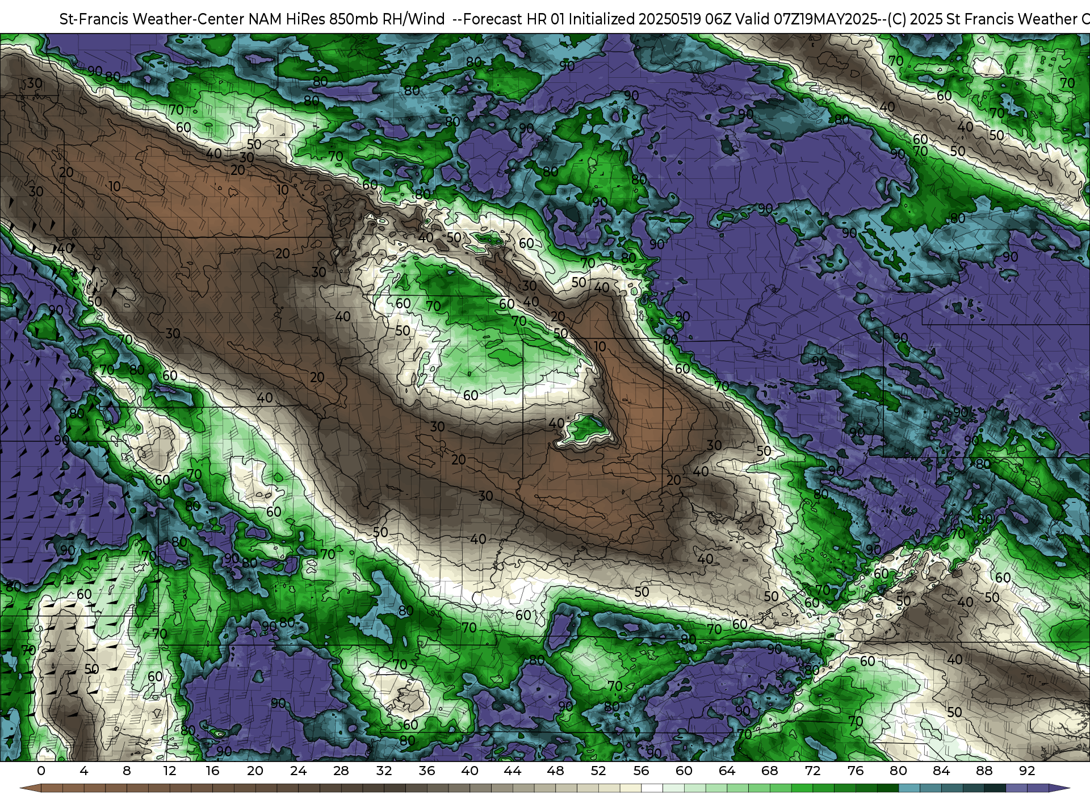Click the colorbar label '76'

[856, 771]
